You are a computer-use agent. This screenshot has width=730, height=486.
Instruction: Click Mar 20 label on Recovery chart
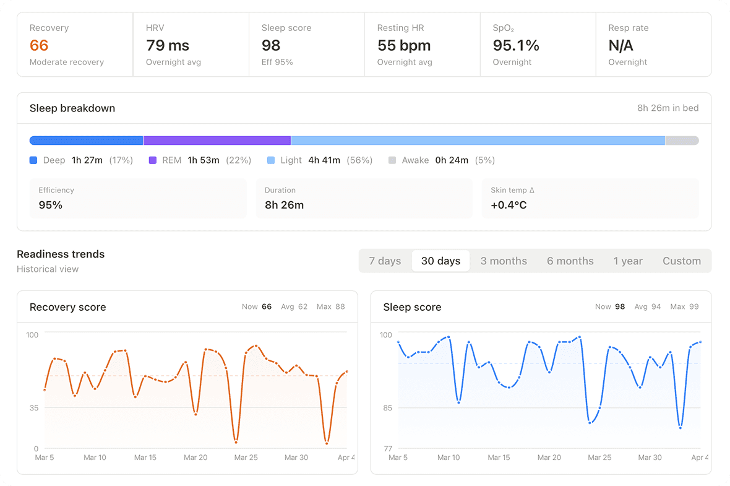tap(195, 458)
